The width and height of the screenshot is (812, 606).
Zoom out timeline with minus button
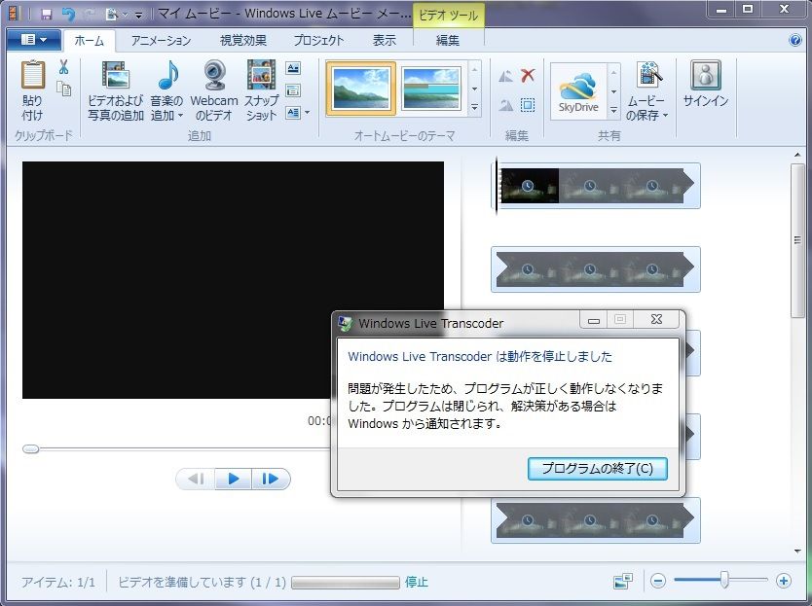(x=657, y=581)
